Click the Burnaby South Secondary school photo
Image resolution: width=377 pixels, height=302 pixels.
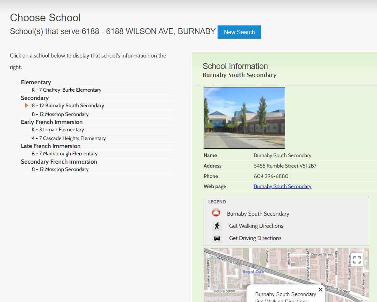[244, 118]
